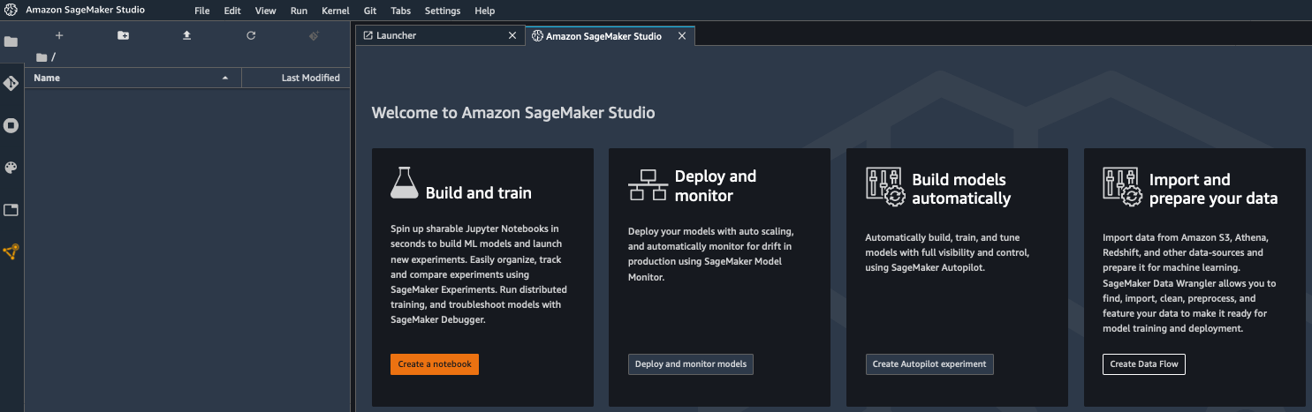
Task: Open the Help menu
Action: tap(484, 11)
